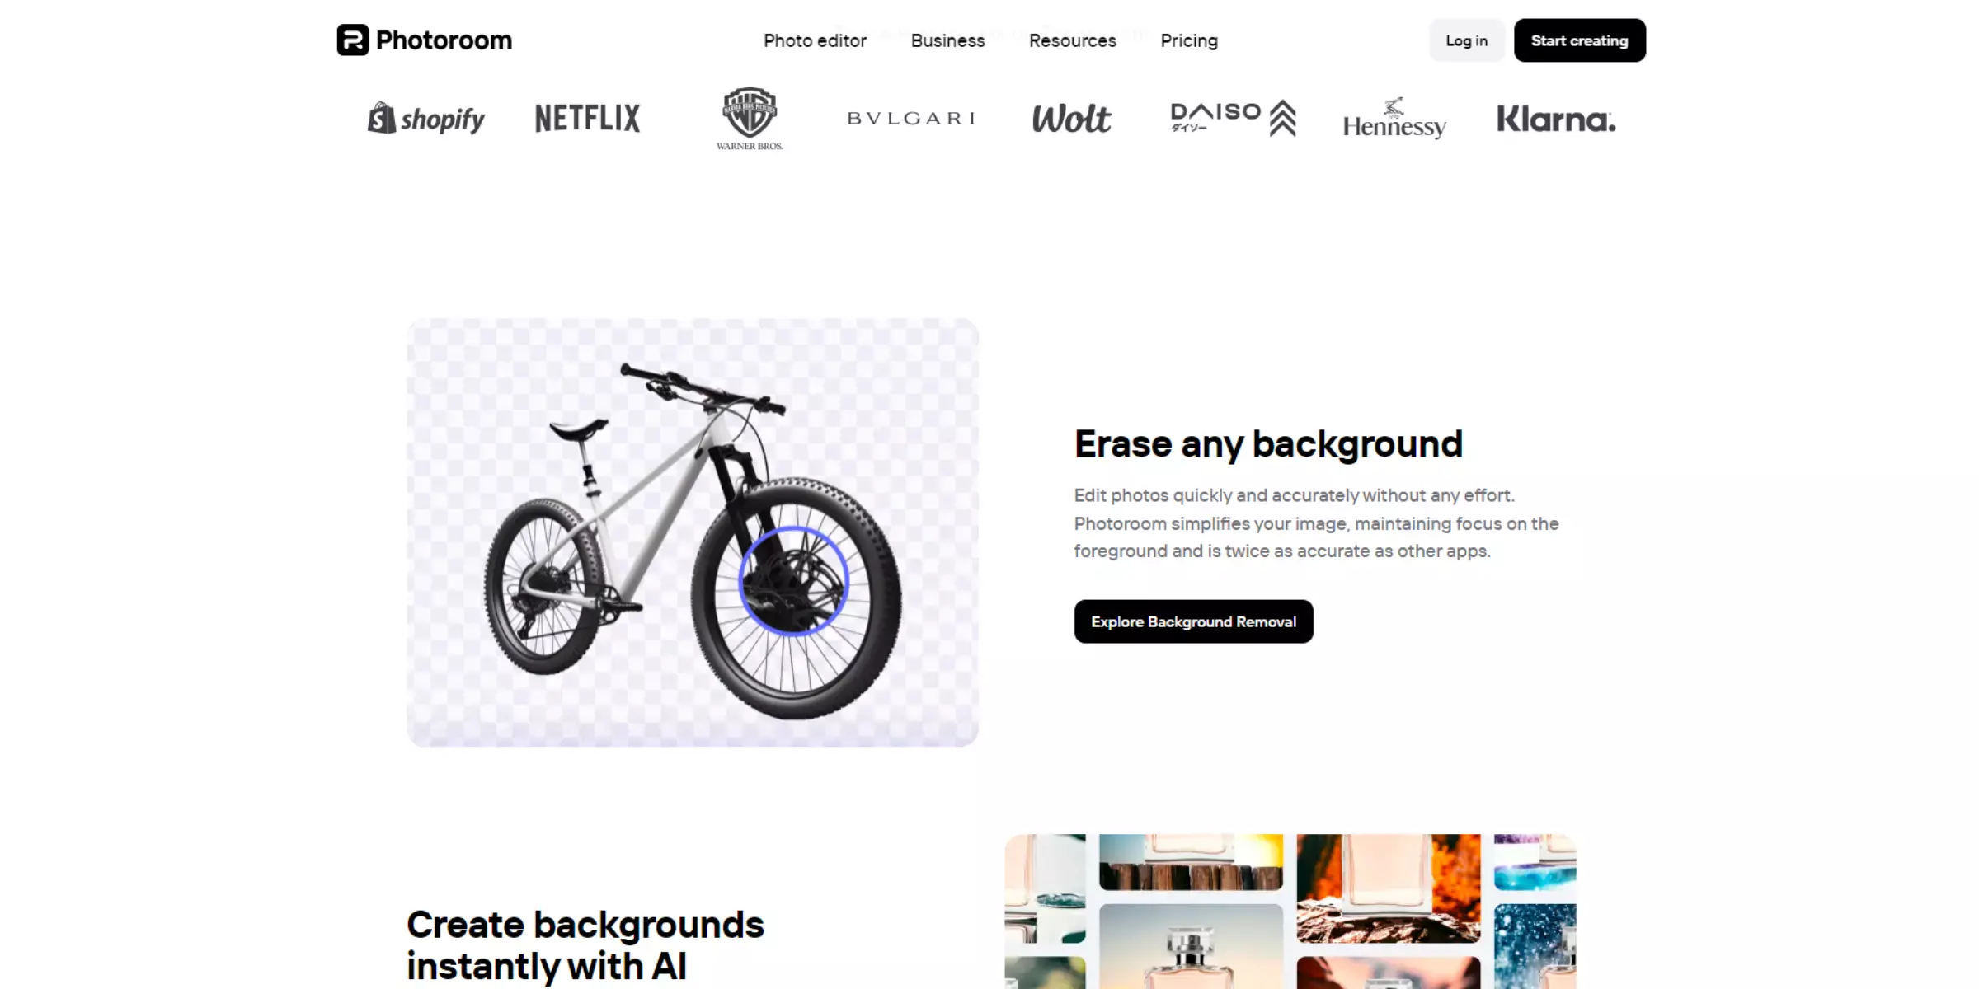Screen dimensions: 1979x989
Task: Click the Hennessy logo icon
Action: 1392,119
